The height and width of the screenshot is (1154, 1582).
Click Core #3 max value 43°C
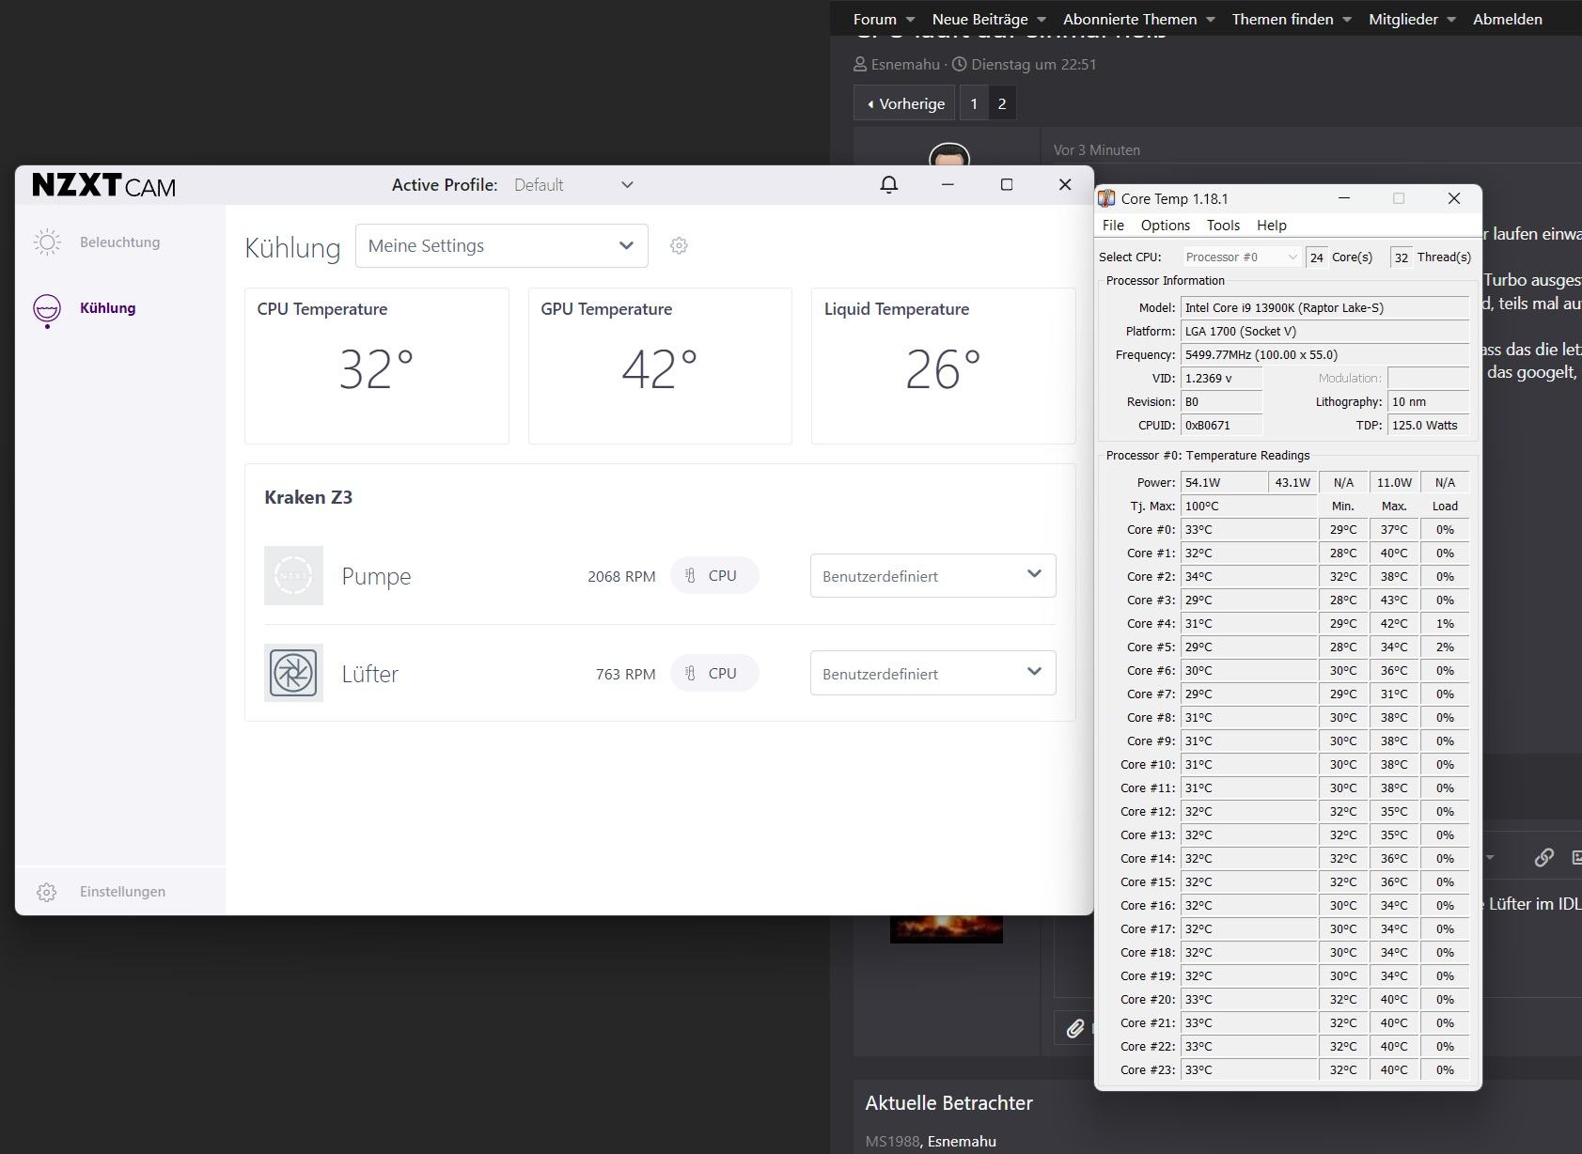[1394, 600]
